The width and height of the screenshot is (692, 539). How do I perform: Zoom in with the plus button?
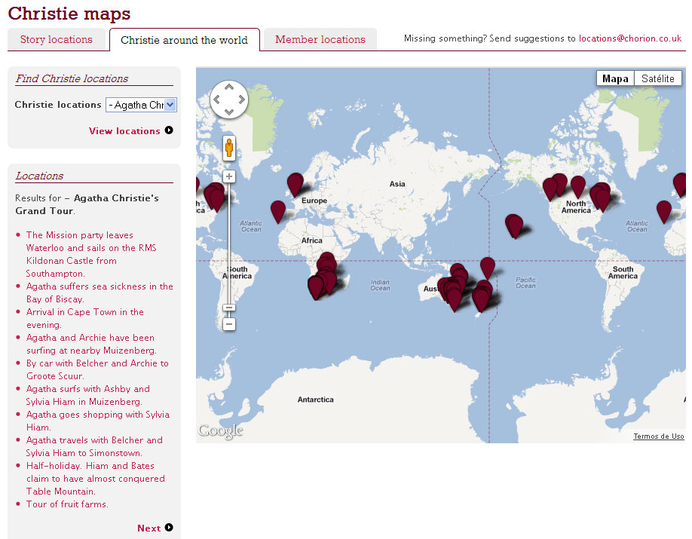(x=229, y=176)
